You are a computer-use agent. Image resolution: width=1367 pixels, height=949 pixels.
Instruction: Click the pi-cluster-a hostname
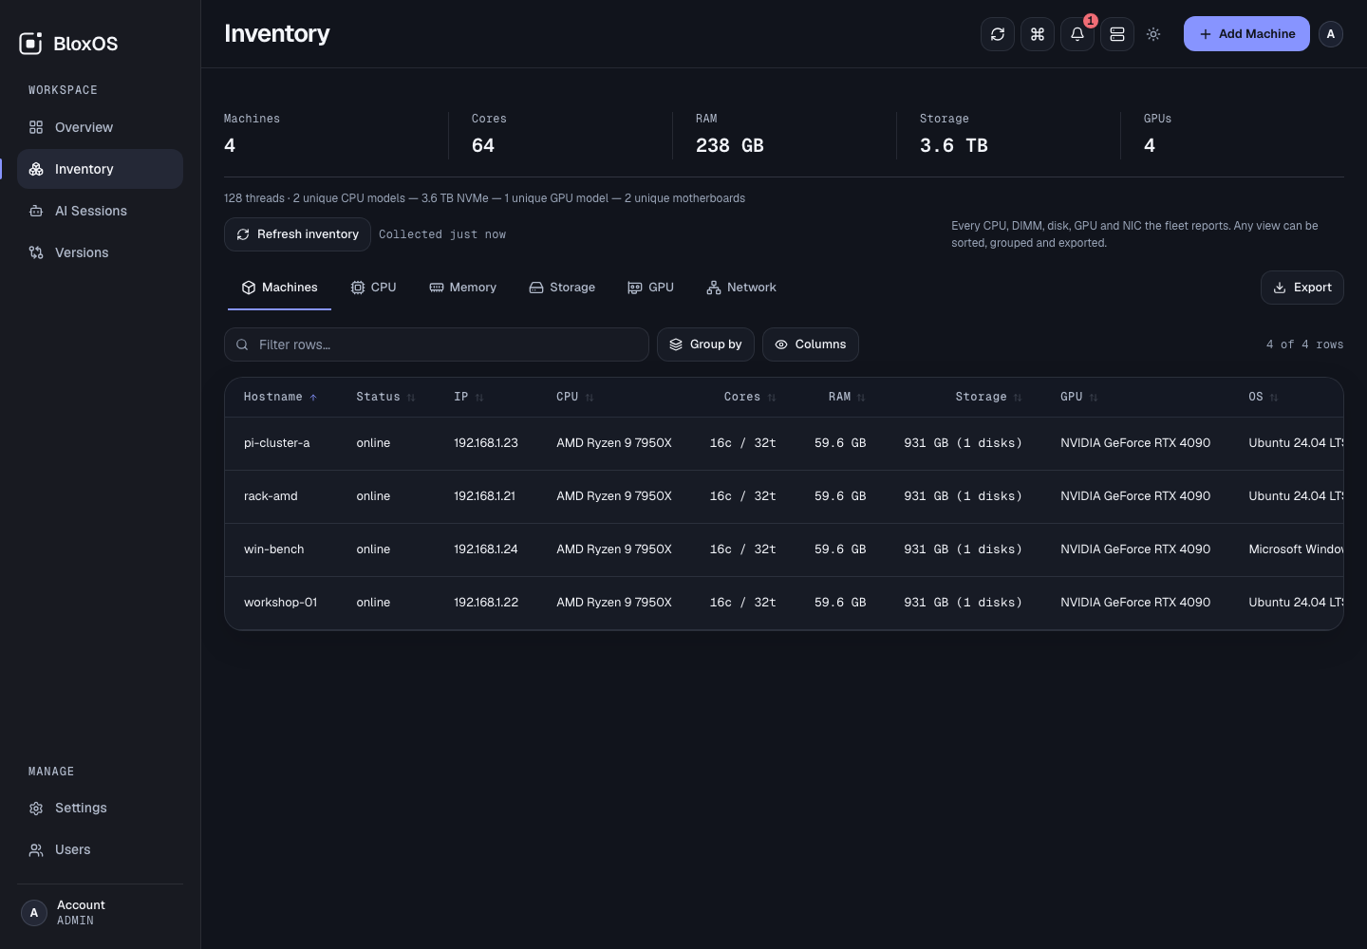pos(277,443)
